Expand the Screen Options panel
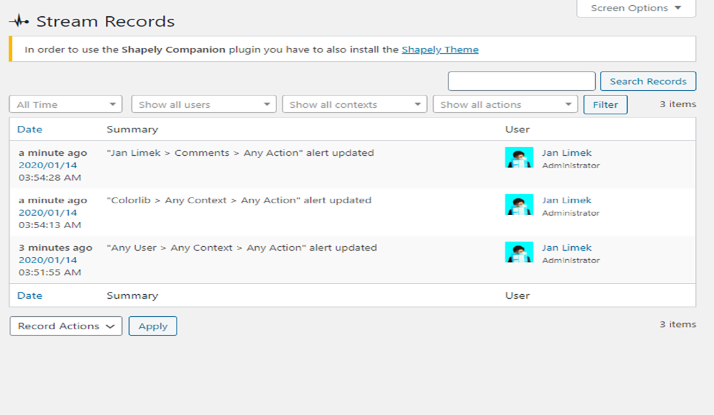714x415 pixels. (635, 8)
